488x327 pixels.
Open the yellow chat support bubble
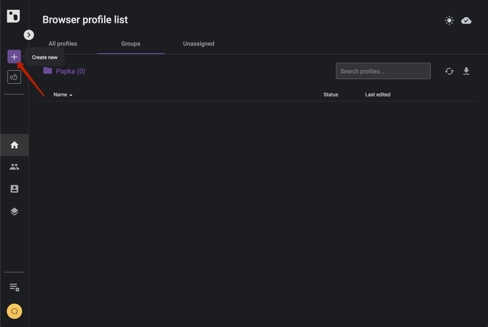14,311
